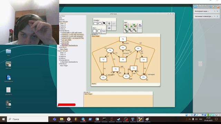Select transition T1 in the net
Image resolution: width=221 pixels, height=124 pixels.
coord(116,69)
